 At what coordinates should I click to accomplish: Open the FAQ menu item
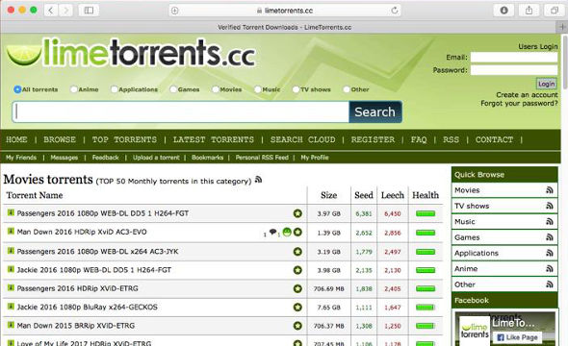(419, 139)
